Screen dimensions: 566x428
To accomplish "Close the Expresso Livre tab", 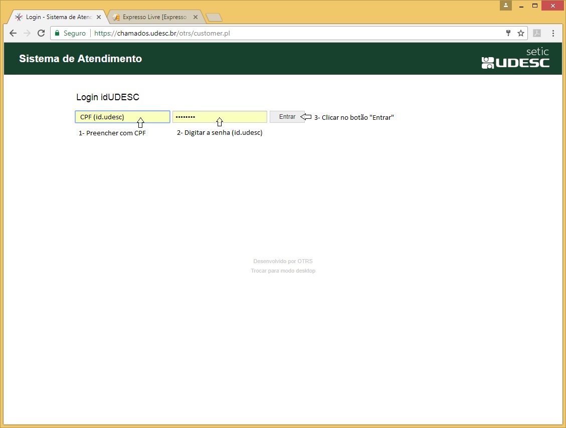I will point(196,17).
